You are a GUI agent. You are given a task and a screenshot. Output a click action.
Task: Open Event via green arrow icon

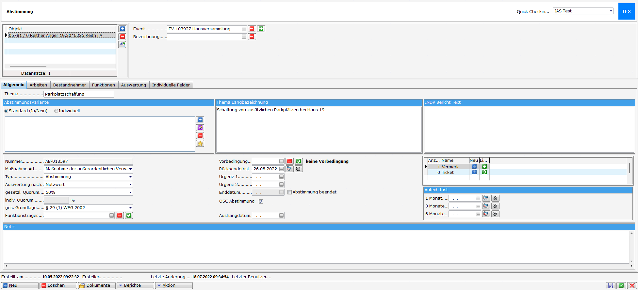261,29
